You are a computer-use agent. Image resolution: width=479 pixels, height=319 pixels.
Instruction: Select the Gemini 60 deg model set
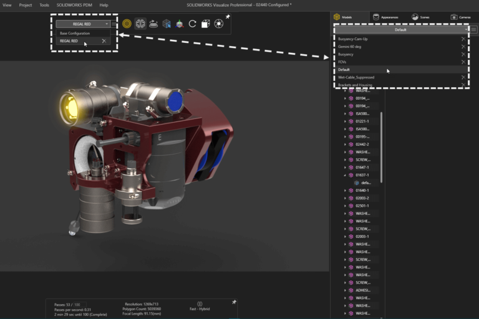pos(349,47)
